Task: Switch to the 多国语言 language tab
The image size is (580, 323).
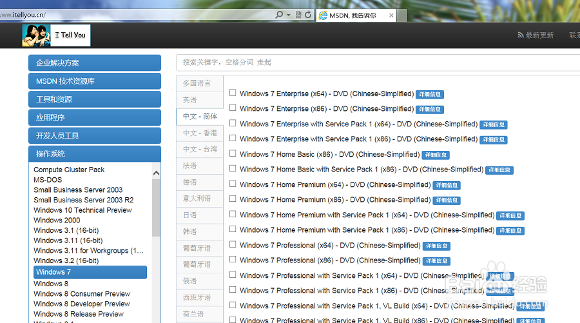Action: (x=200, y=83)
